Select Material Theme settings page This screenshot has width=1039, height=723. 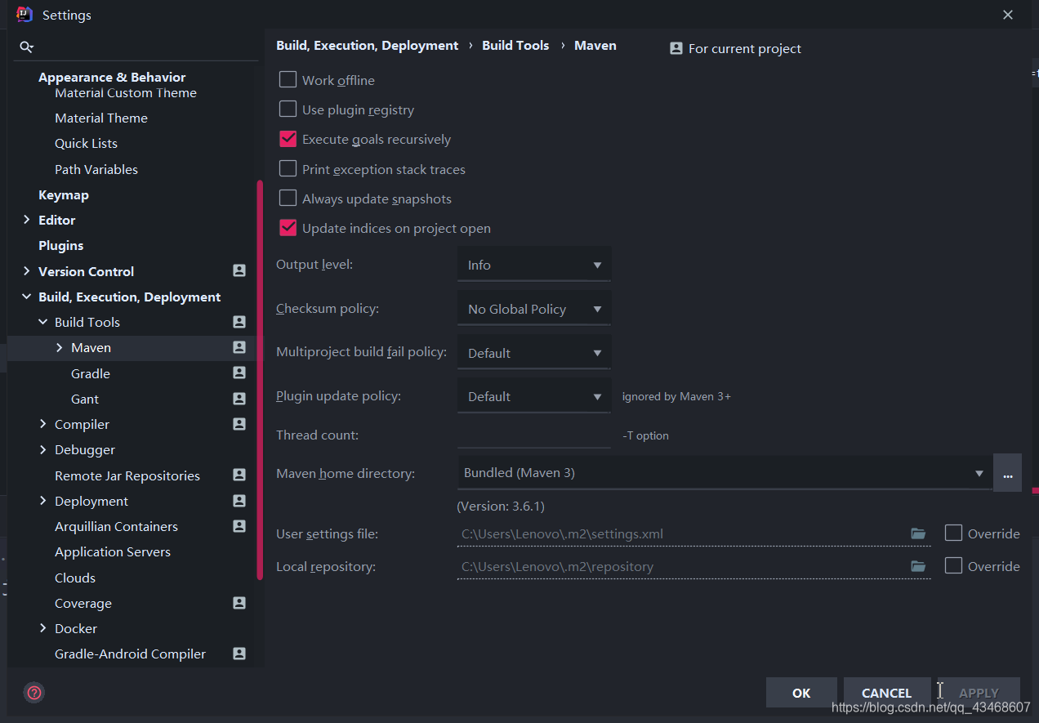[101, 118]
